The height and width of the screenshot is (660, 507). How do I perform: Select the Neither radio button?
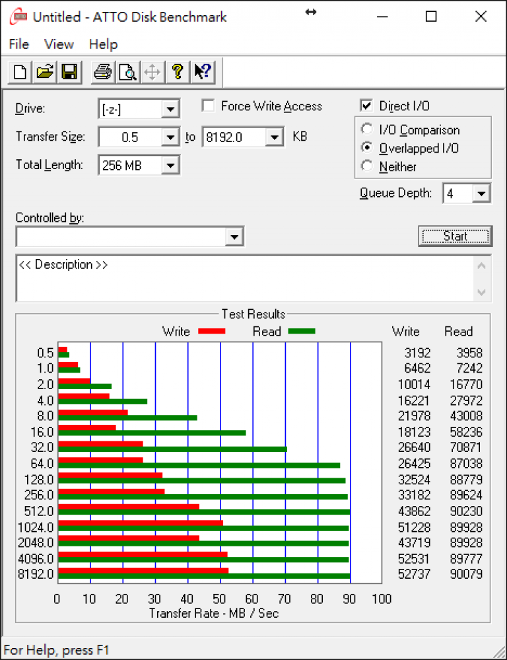(366, 166)
